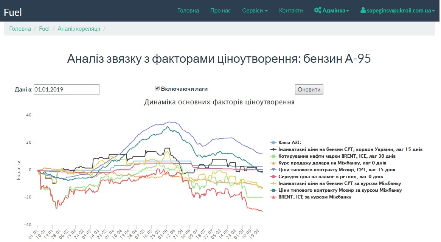
Task: Toggle the purple Мозир СРТ лаг 15 днів marker
Action: coord(273,170)
